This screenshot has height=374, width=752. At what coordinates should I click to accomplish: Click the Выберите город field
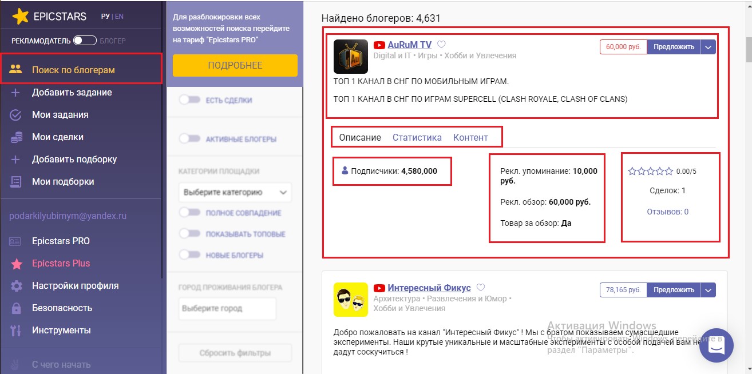tap(227, 308)
